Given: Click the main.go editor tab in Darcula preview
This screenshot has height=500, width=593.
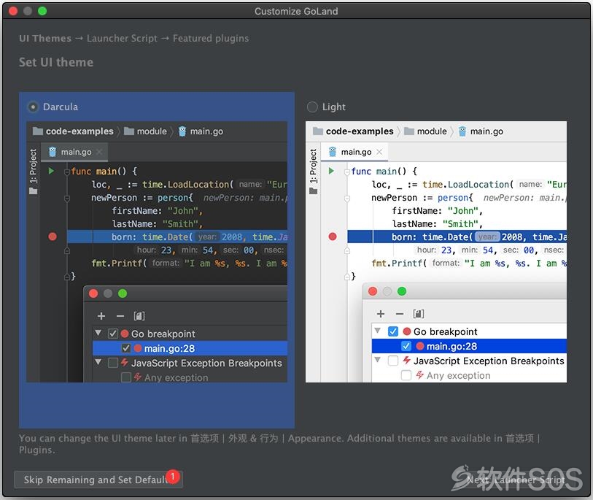Looking at the screenshot, I should point(74,152).
